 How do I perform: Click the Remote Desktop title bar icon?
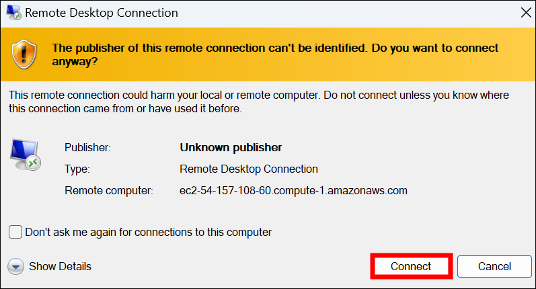click(x=12, y=13)
